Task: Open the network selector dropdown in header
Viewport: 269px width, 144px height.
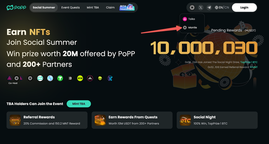Action: point(192,8)
